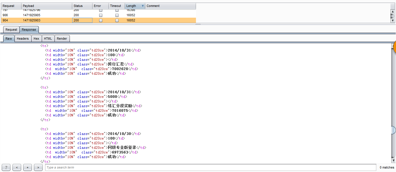Click the plus search options button
Screen dimensions: 396x172
click(28, 167)
